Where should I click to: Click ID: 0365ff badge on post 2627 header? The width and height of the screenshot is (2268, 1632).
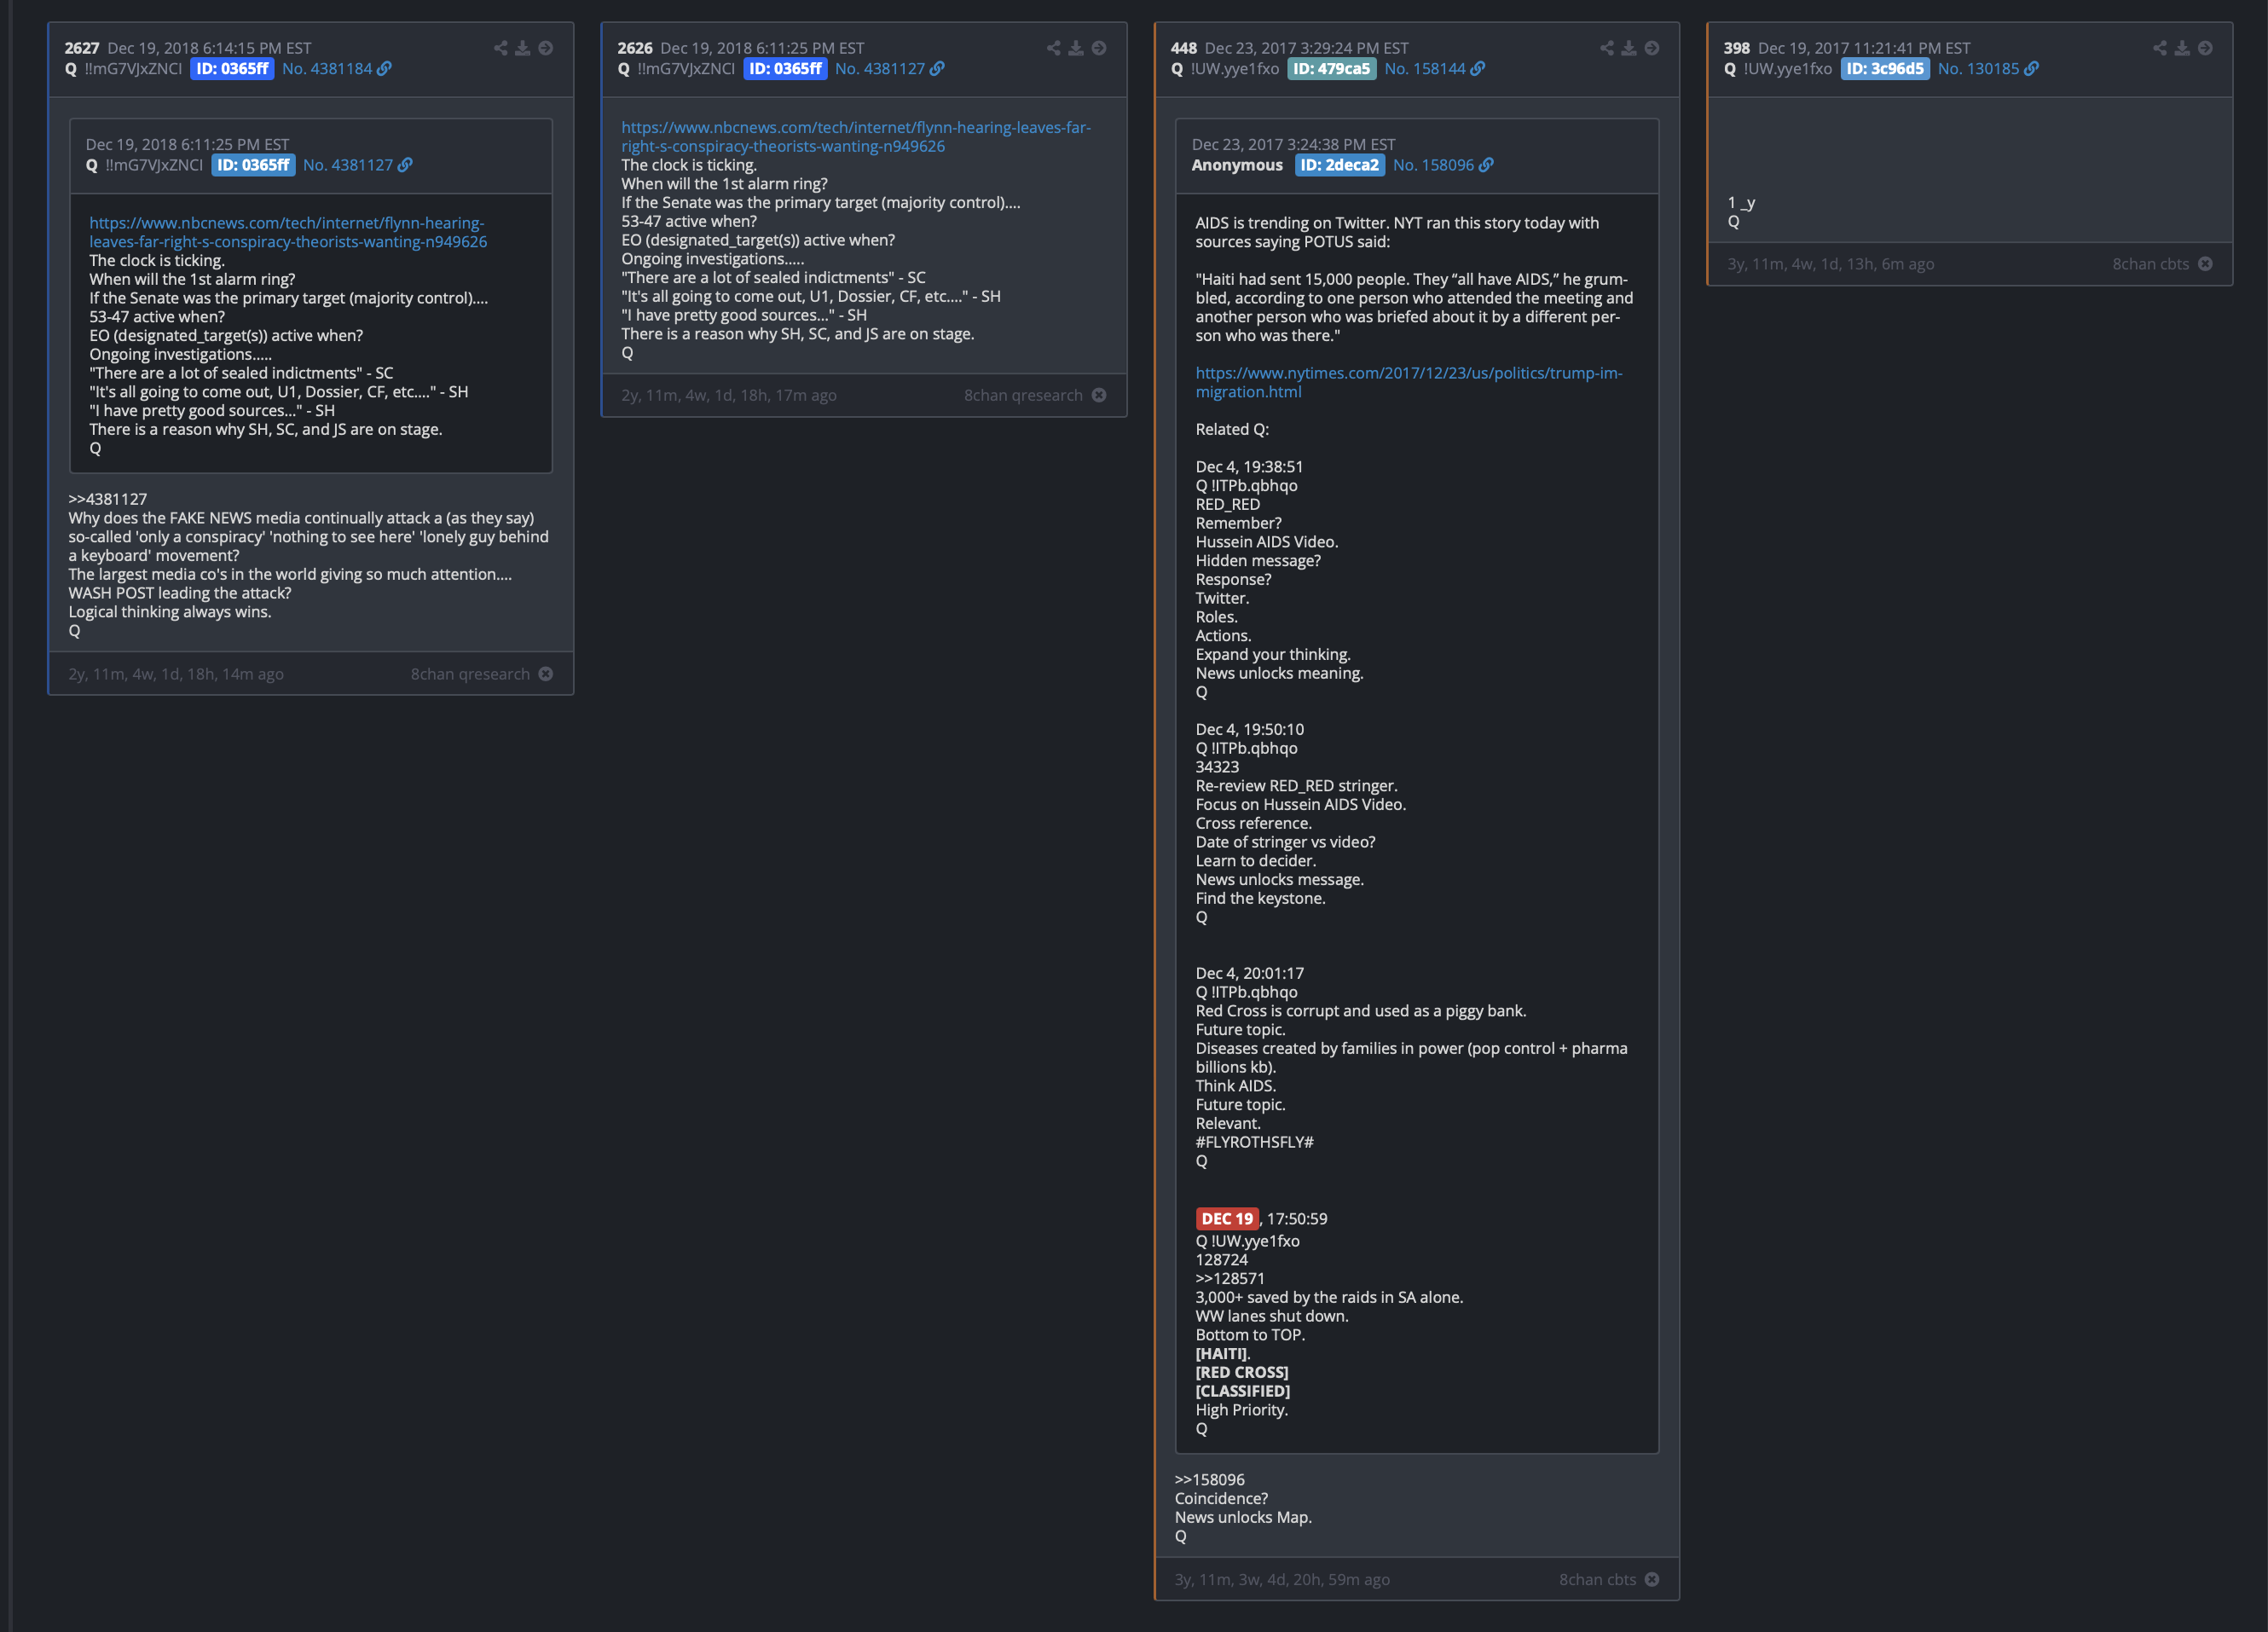[232, 69]
